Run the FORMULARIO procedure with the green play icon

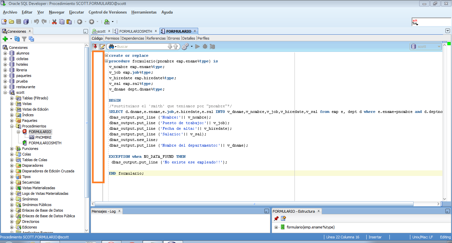tap(198, 46)
